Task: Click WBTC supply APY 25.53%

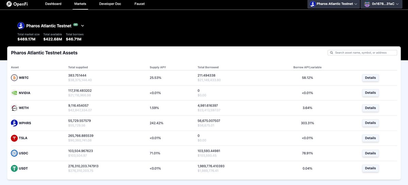Action: tap(155, 78)
